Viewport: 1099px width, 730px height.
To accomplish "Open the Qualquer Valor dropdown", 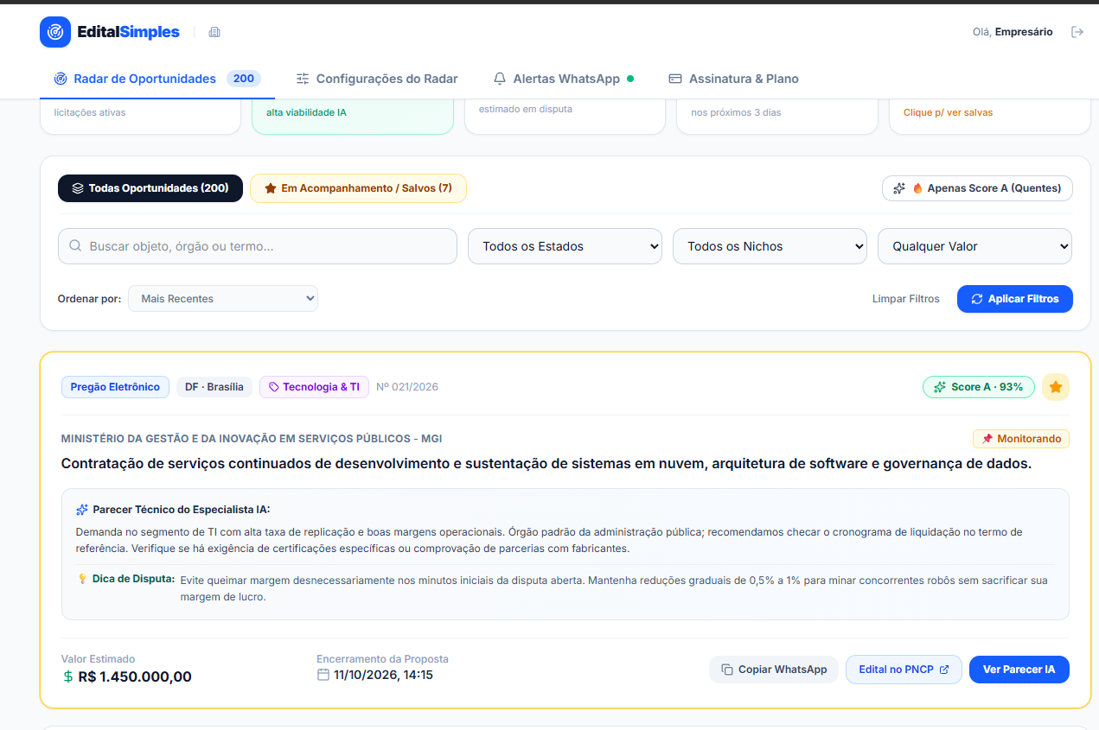I will (x=974, y=246).
